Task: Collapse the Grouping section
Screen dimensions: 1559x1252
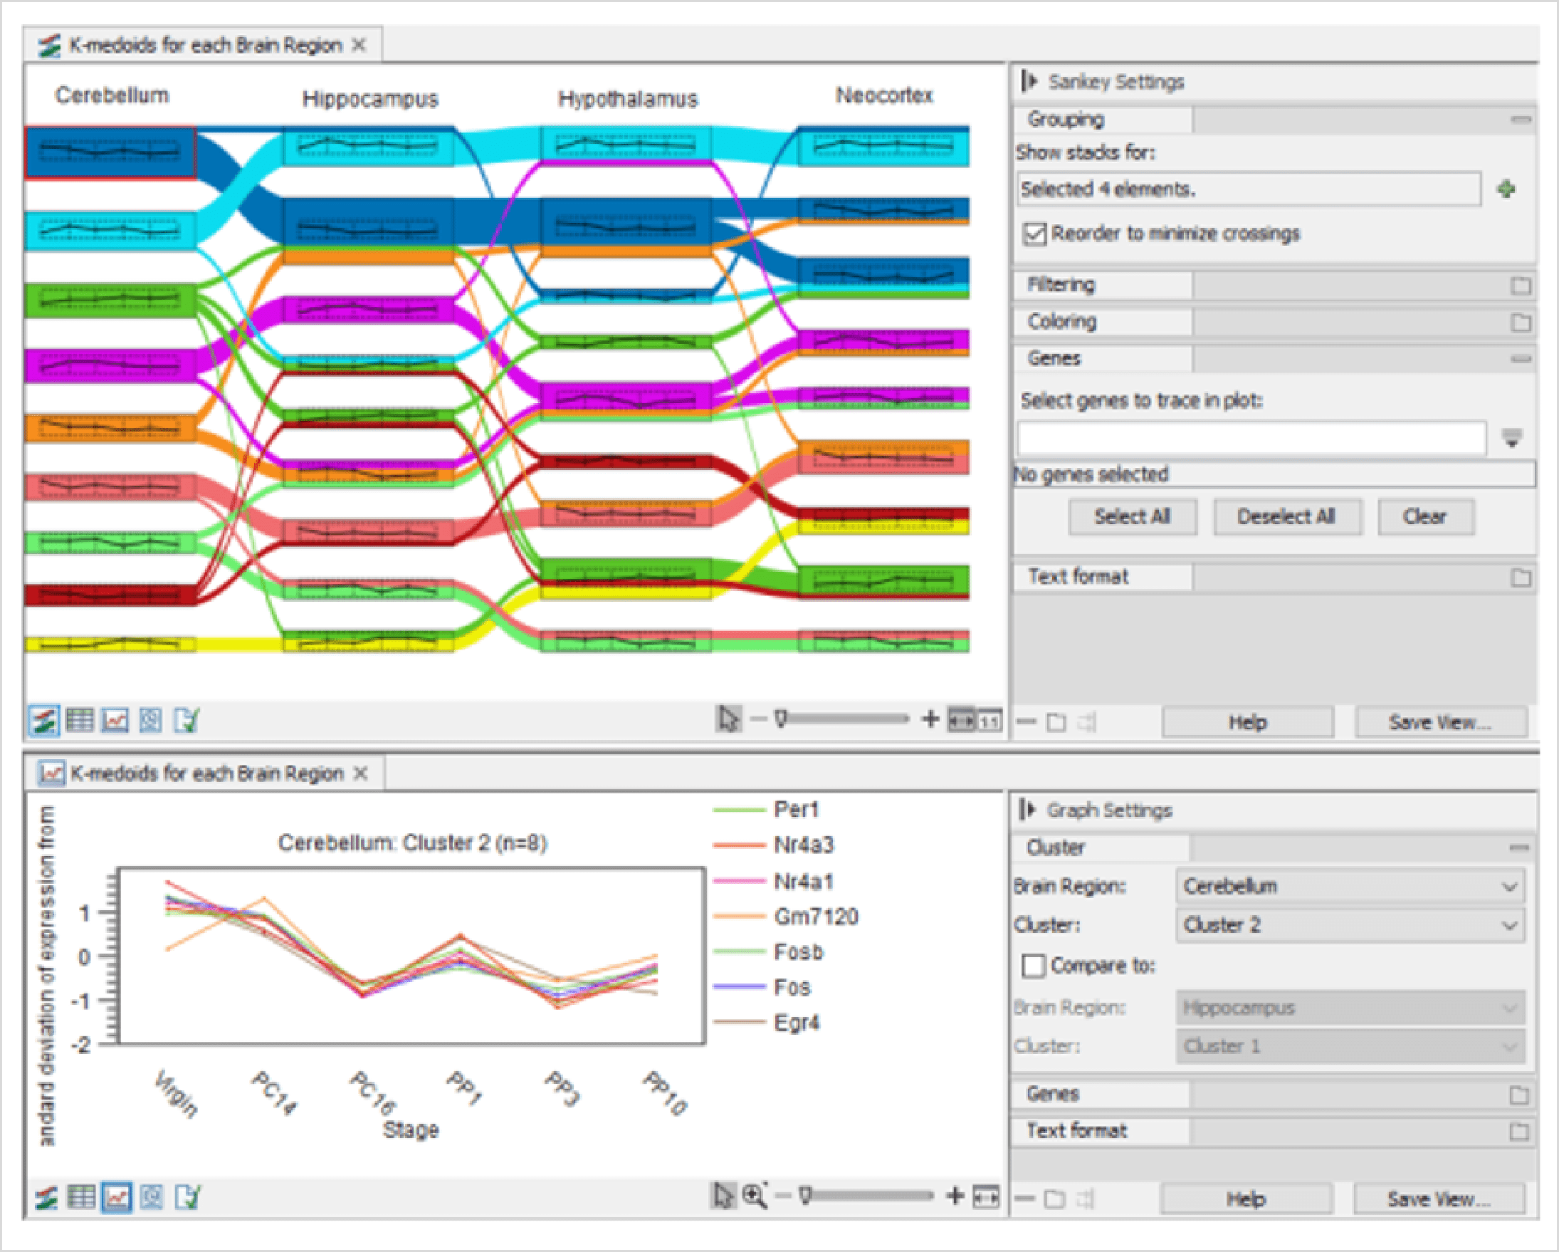Action: (1521, 120)
